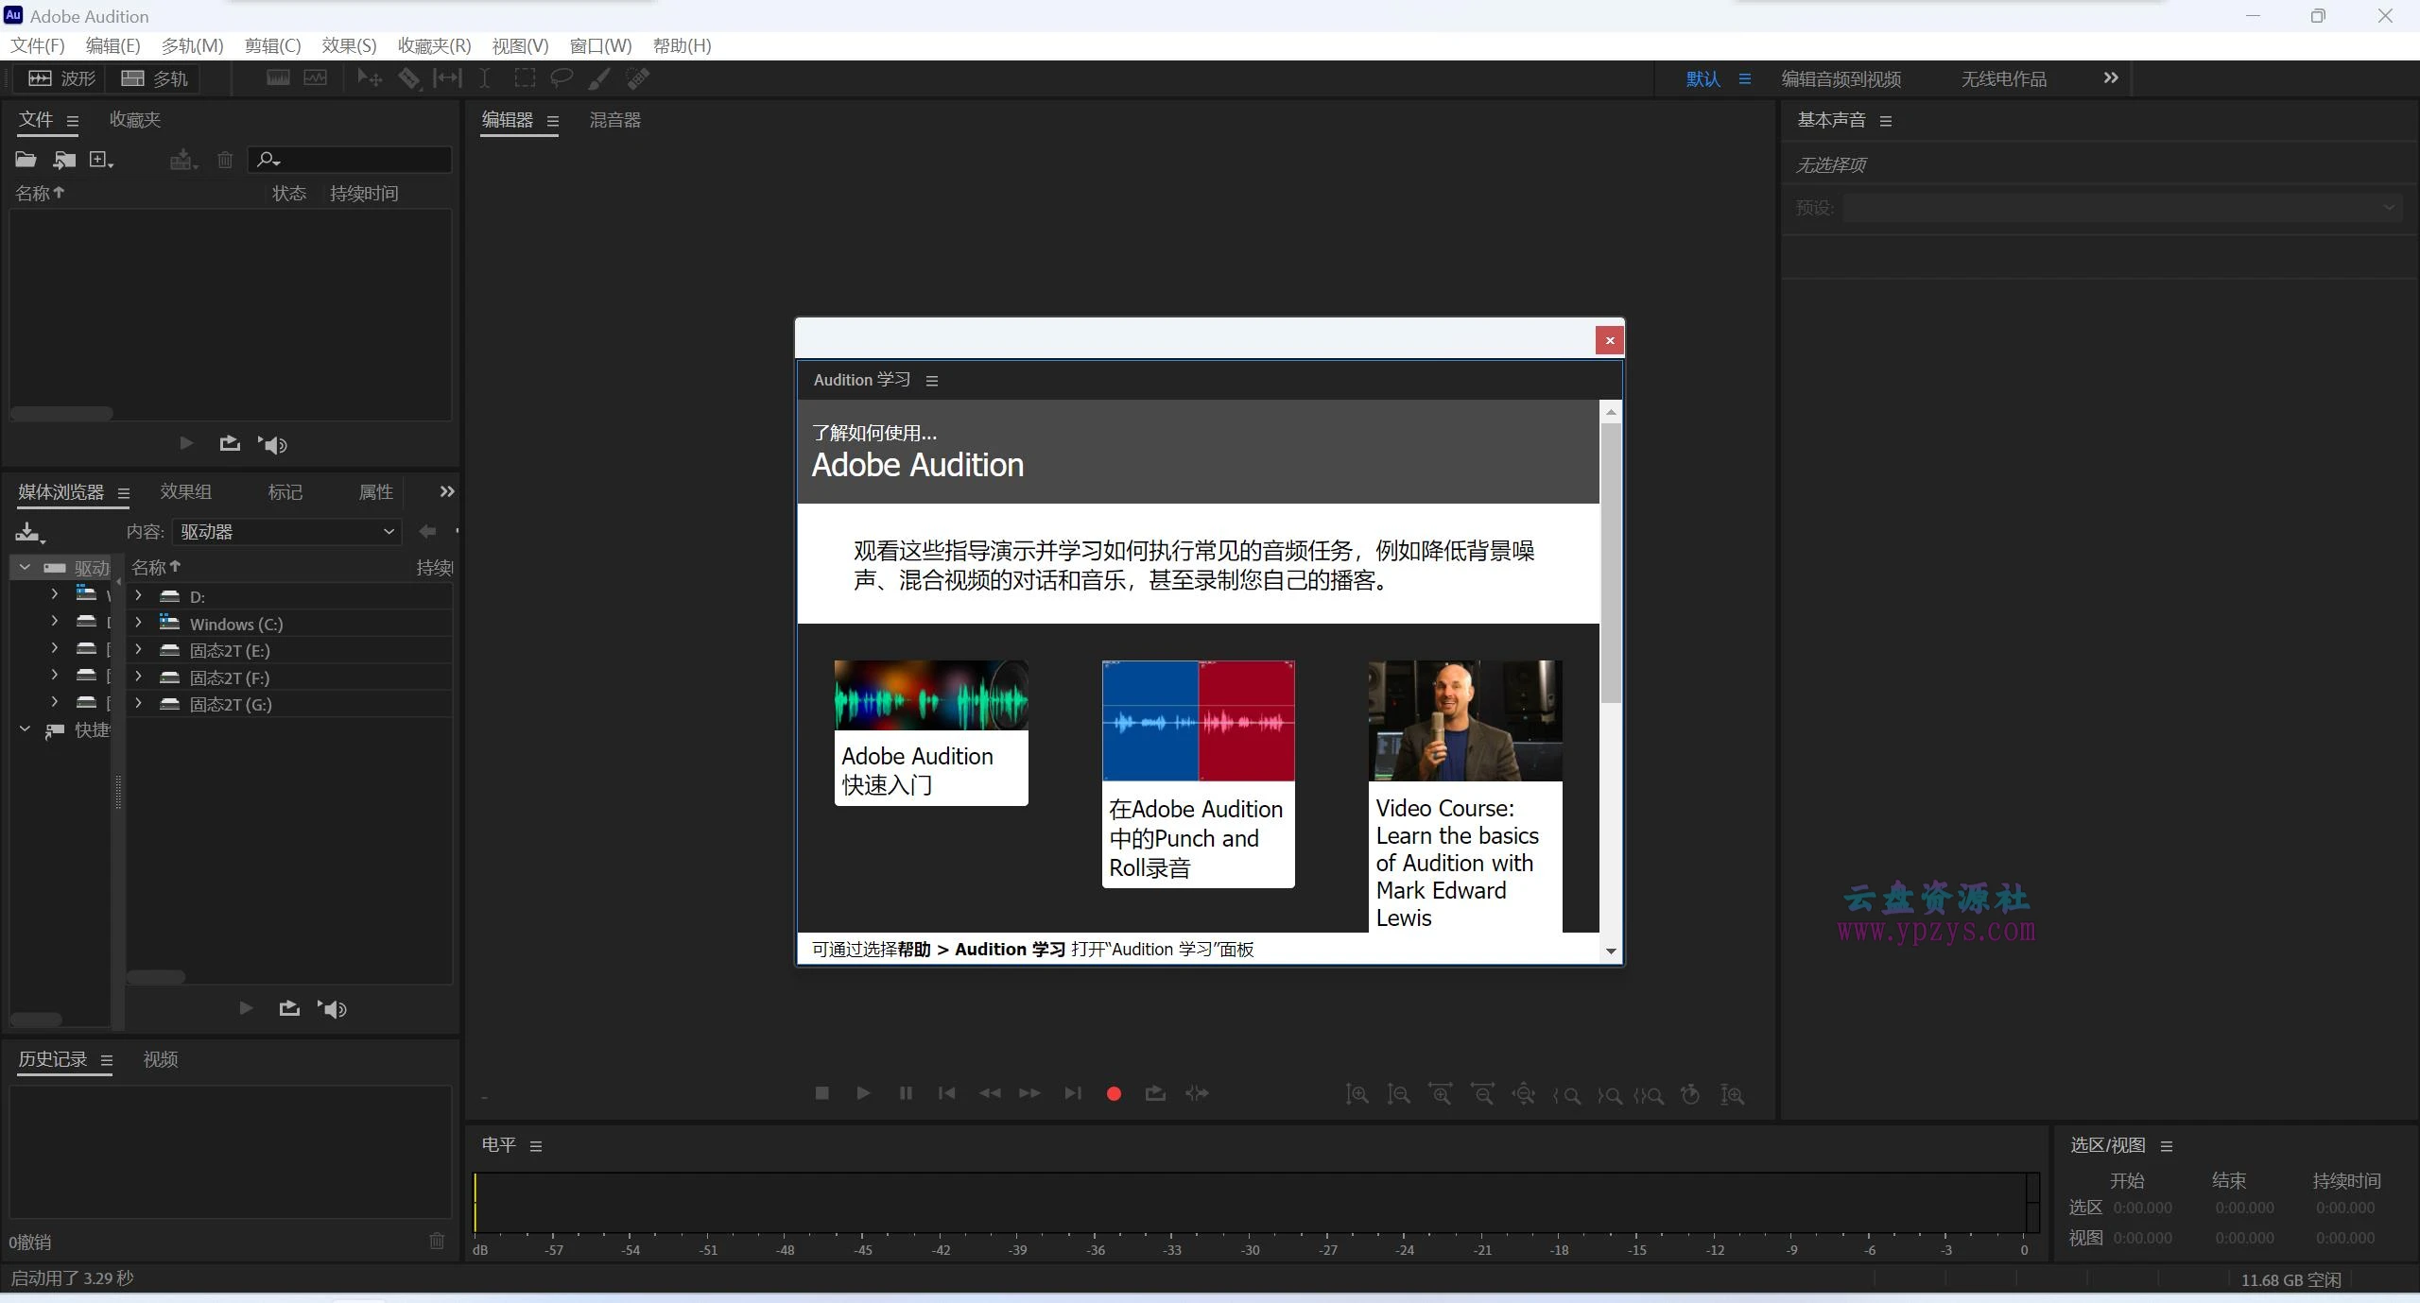Screen dimensions: 2420x1303
Task: Click the red Record button
Action: coord(1114,1093)
